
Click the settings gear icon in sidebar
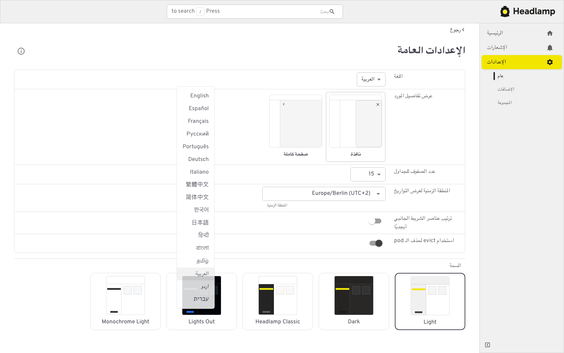(x=550, y=62)
